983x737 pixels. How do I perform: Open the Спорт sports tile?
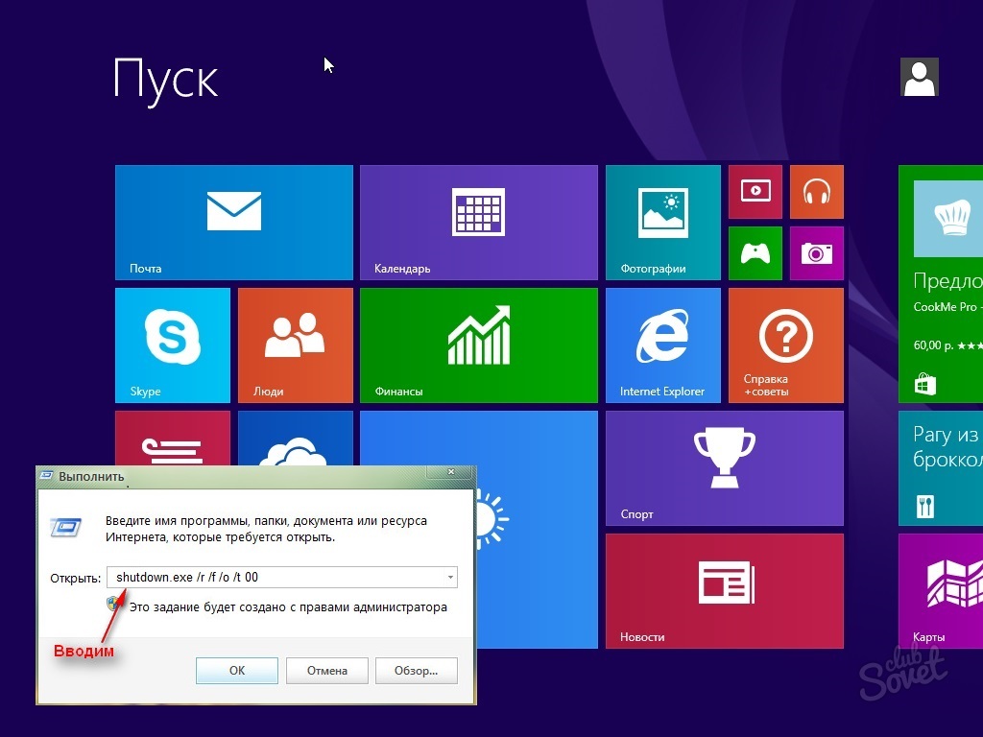[724, 467]
